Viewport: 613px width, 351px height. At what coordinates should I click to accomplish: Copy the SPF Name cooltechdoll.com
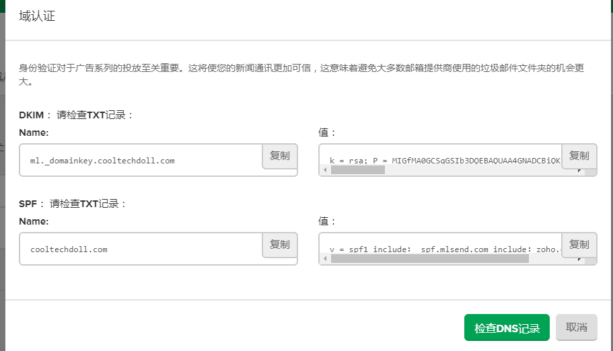pyautogui.click(x=279, y=245)
